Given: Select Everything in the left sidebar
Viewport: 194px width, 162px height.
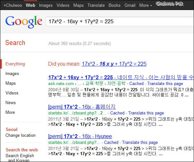Looking at the screenshot, I should [x=15, y=64].
